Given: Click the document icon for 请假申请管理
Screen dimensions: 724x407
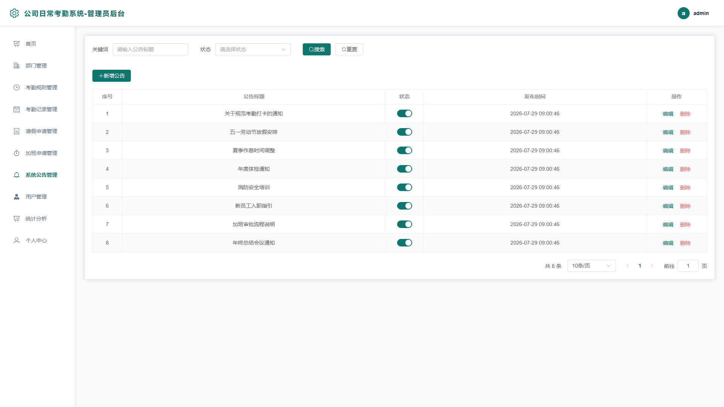Looking at the screenshot, I should [x=17, y=131].
